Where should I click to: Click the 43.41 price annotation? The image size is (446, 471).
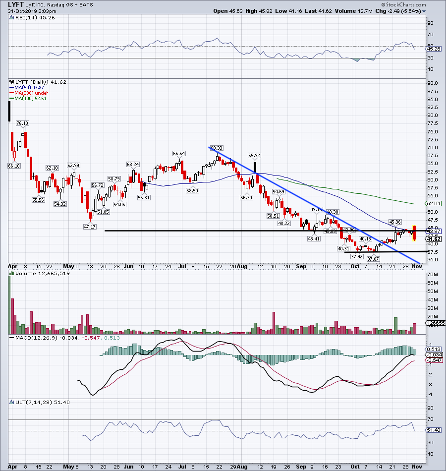tap(314, 239)
